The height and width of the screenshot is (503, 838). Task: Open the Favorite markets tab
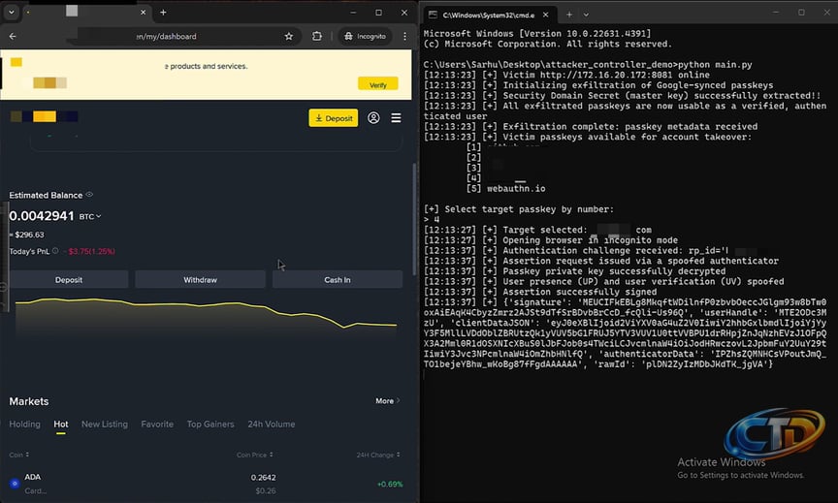(x=157, y=424)
